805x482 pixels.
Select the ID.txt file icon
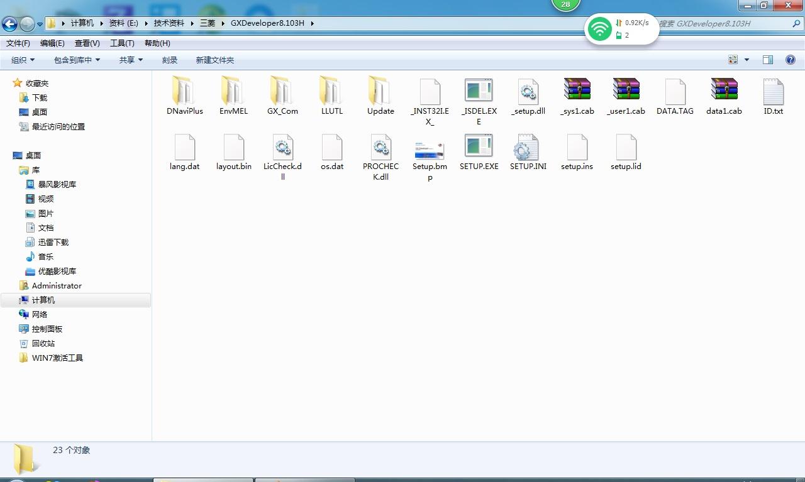click(773, 91)
